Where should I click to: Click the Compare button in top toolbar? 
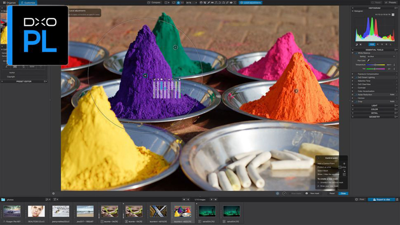click(x=154, y=2)
